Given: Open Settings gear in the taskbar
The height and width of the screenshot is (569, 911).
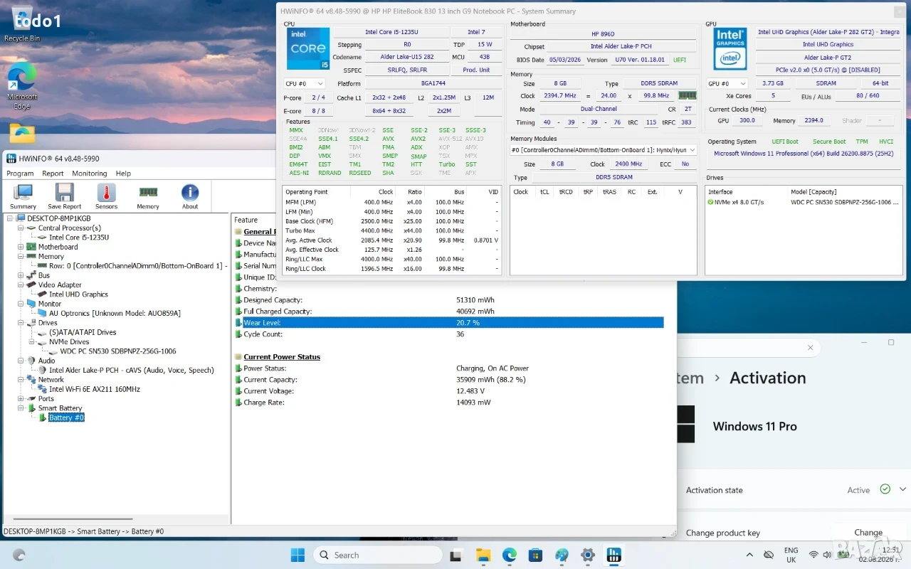Looking at the screenshot, I should tap(587, 555).
